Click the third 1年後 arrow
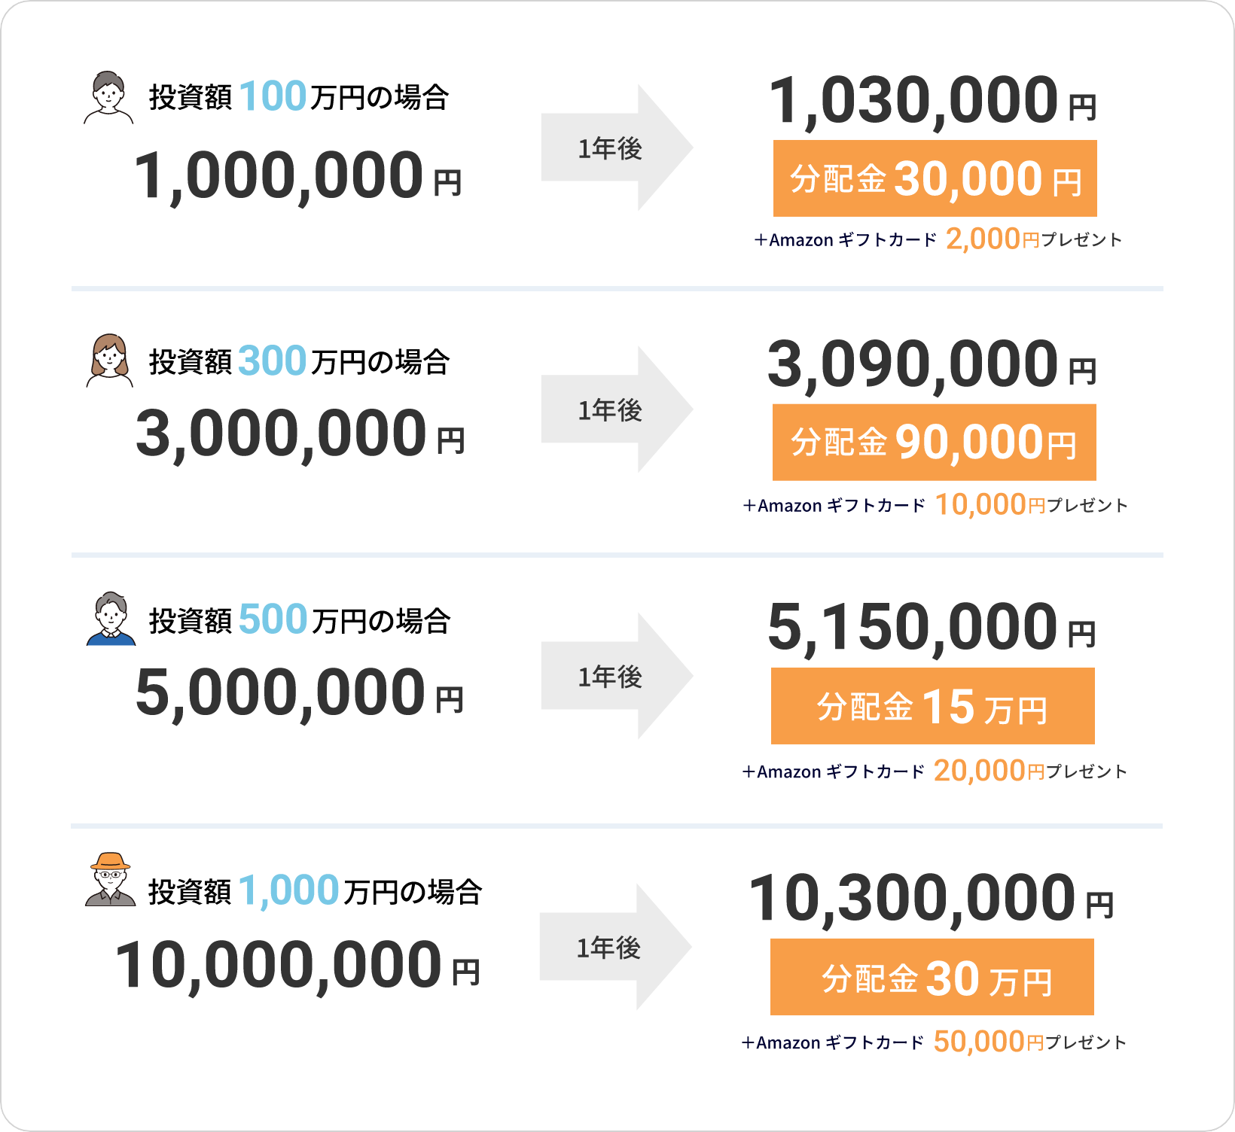Image resolution: width=1235 pixels, height=1132 pixels. point(617,676)
